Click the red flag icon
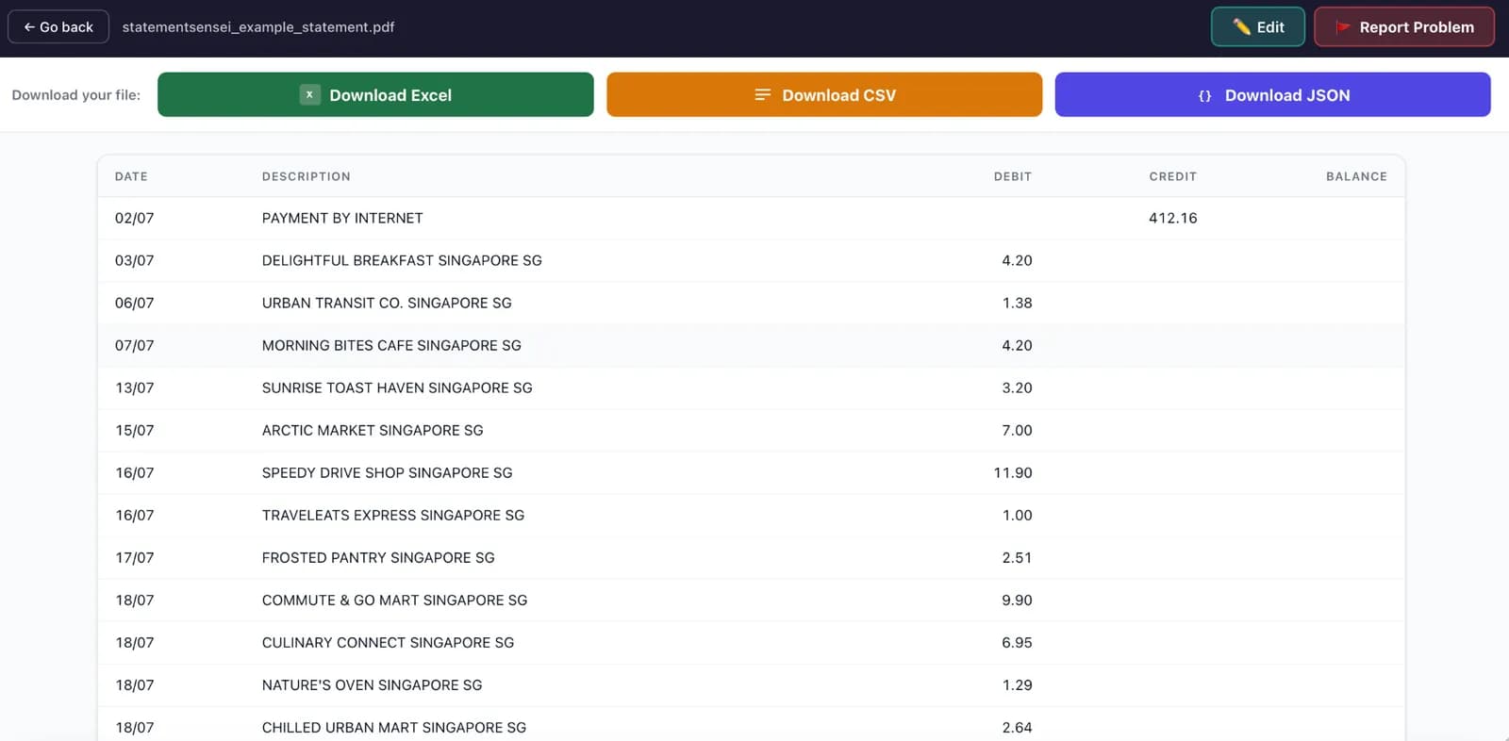1509x741 pixels. pyautogui.click(x=1343, y=27)
